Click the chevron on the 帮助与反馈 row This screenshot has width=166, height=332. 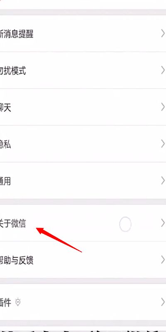click(163, 260)
